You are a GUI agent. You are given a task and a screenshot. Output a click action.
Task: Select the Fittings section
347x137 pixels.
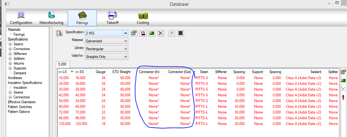pyautogui.click(x=82, y=18)
